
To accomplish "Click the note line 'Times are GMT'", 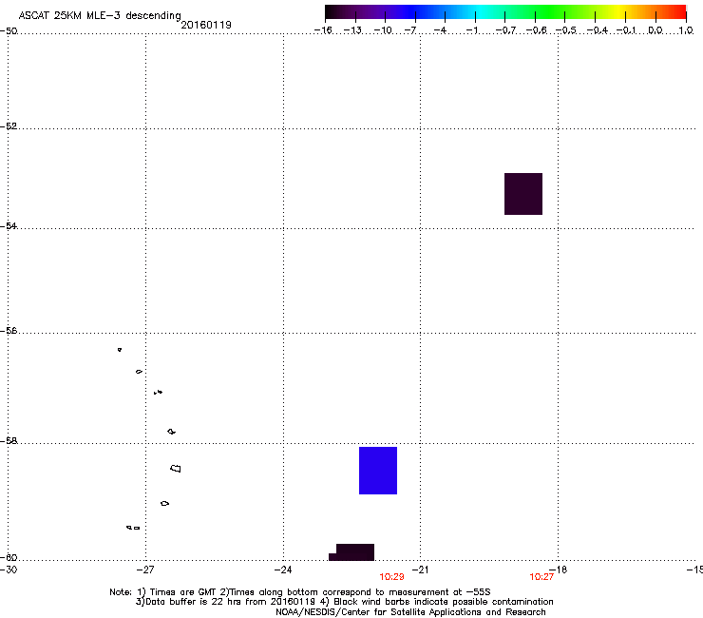I will (x=184, y=592).
